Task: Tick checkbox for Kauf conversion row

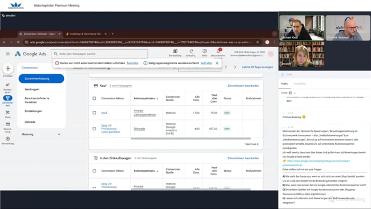Action: (94, 113)
